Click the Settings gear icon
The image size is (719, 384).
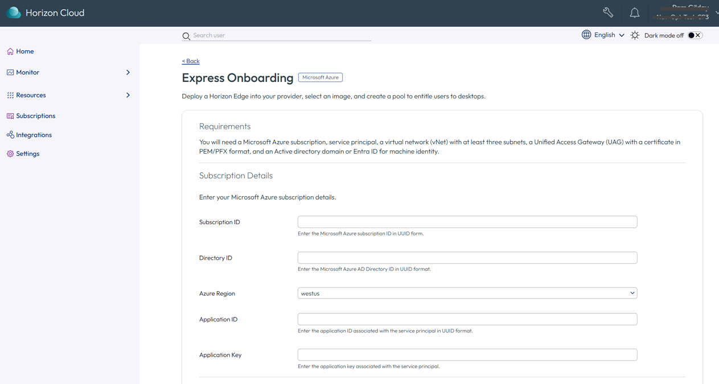click(10, 154)
